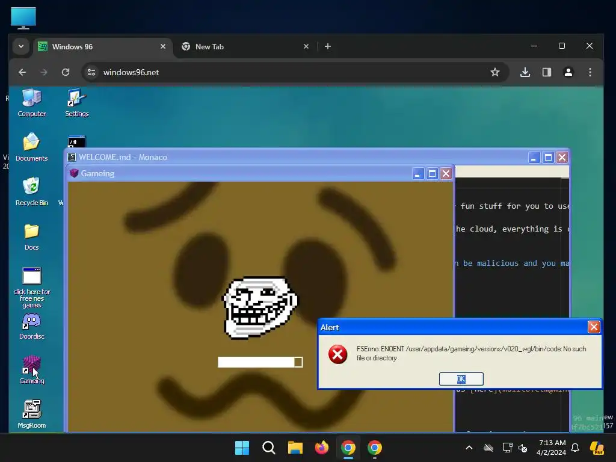Open the notifications bell
616x462 pixels.
[x=575, y=448]
